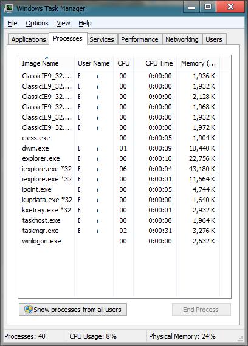Screen dimensions: 248x346
Task: Switch to the Users tab
Action: 214,39
